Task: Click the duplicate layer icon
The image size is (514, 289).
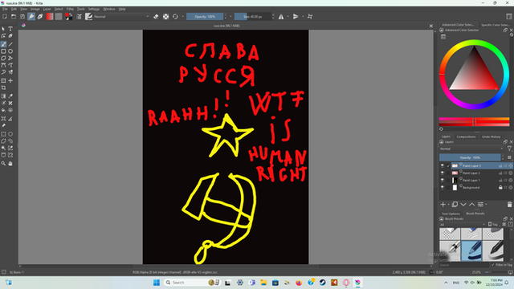Action: [x=455, y=205]
